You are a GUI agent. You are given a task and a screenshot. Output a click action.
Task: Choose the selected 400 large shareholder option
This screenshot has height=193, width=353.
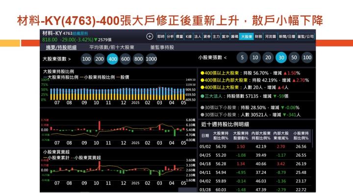113,59
